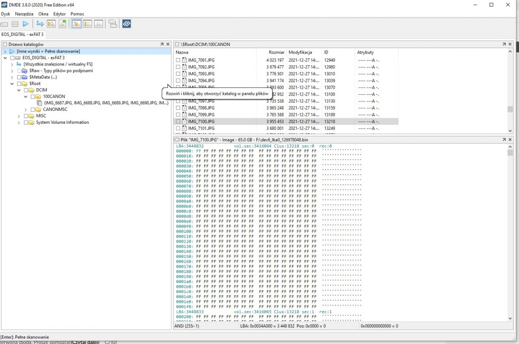Click the toolbar icon with green star
Viewport: 519px width, 344px height.
tap(62, 24)
